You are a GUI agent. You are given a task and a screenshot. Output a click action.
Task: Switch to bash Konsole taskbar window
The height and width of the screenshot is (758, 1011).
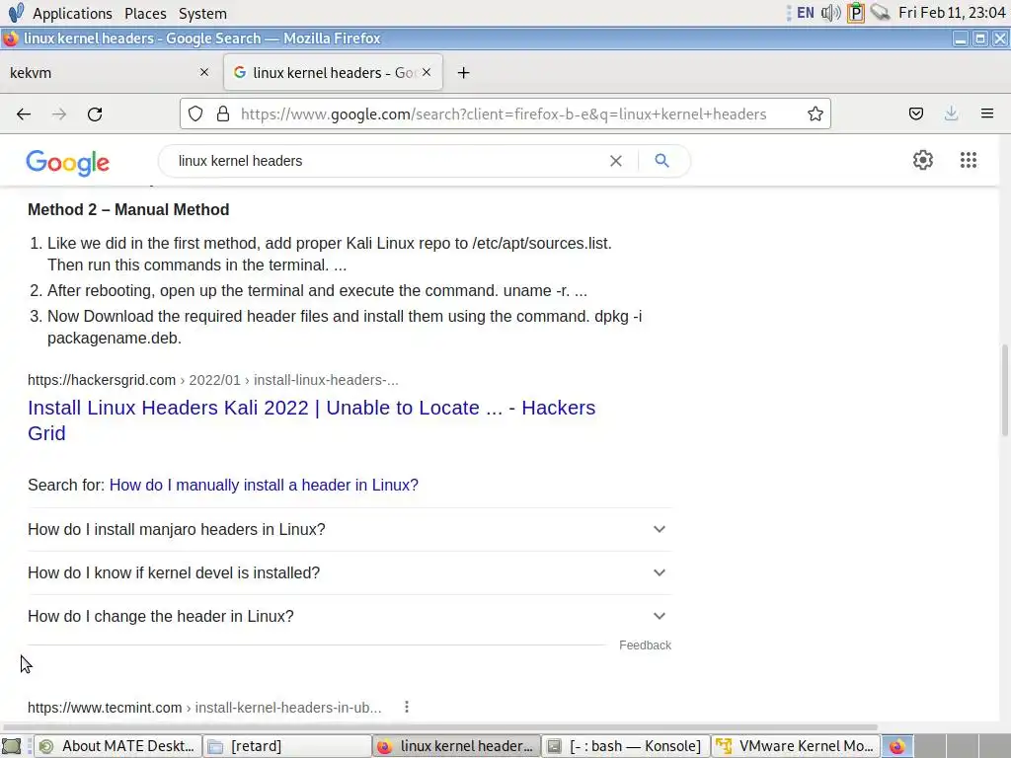point(625,746)
